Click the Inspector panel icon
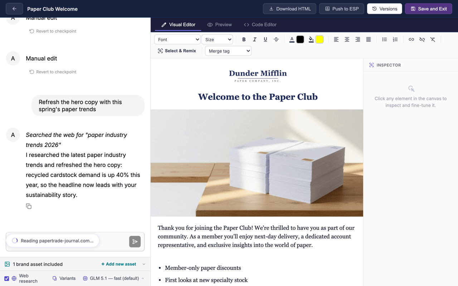This screenshot has width=458, height=286. [x=371, y=65]
